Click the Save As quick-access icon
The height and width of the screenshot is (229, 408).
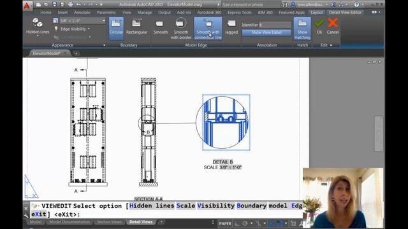(x=62, y=4)
